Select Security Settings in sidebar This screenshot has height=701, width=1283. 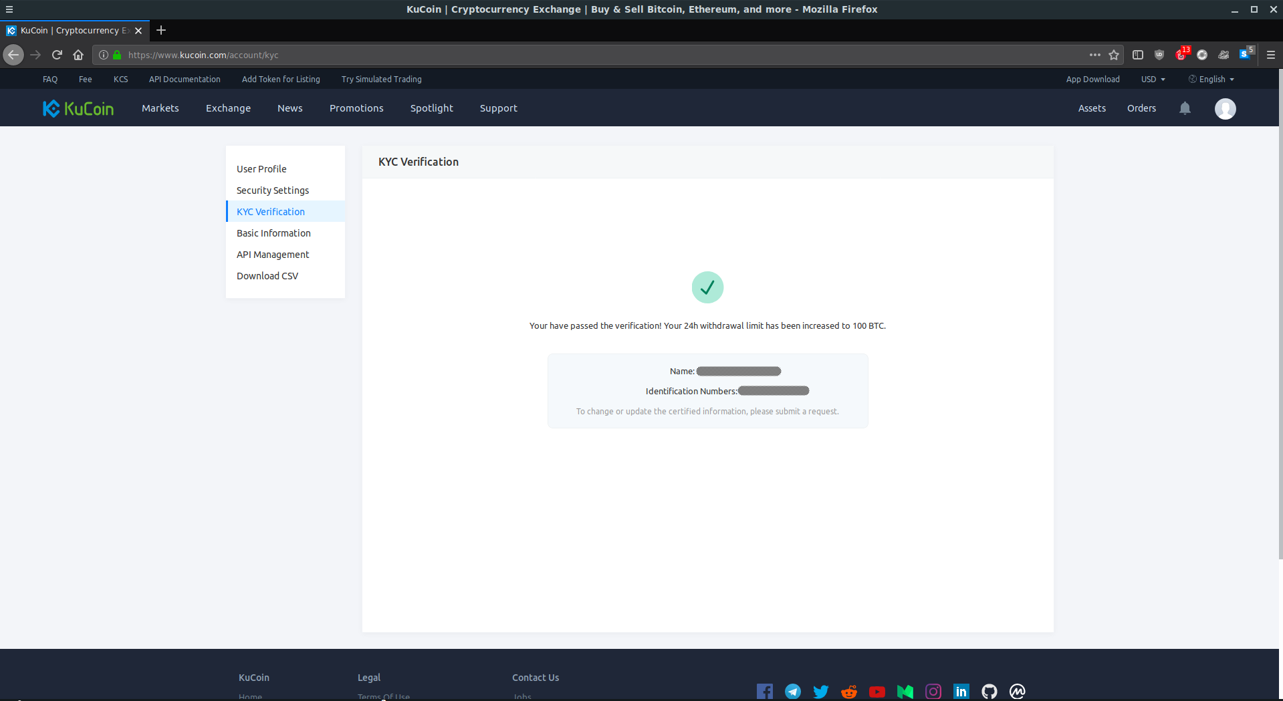pos(285,190)
